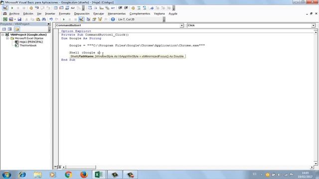Open Firefox from the taskbar
319x179 pixels.
click(84, 175)
